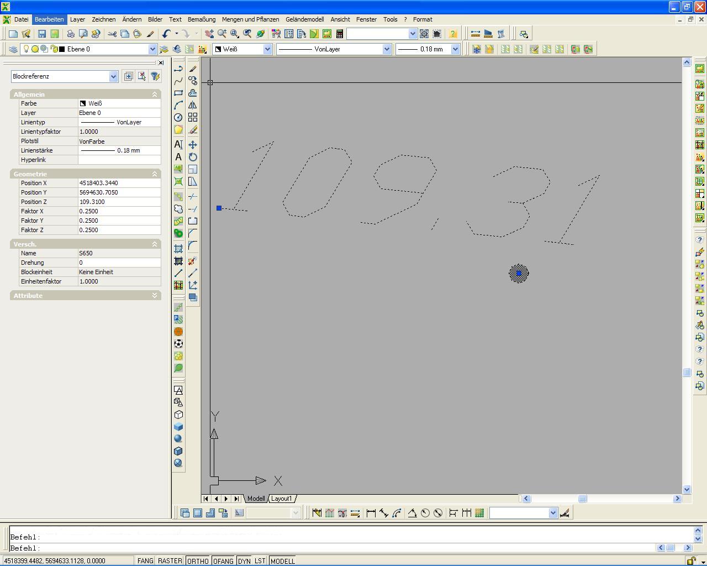Click the Print icon in toolbar
The width and height of the screenshot is (707, 566).
(71, 34)
